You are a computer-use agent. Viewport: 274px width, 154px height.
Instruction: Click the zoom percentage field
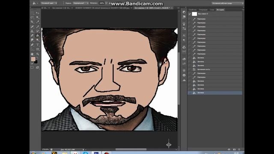(45, 149)
